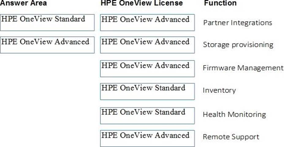
Task: Click the Storage provisioning function label
Action: (x=238, y=45)
